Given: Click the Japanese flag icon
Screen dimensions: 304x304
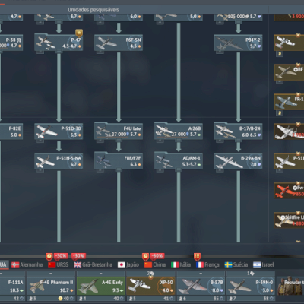Looking at the screenshot, I should point(122,264).
